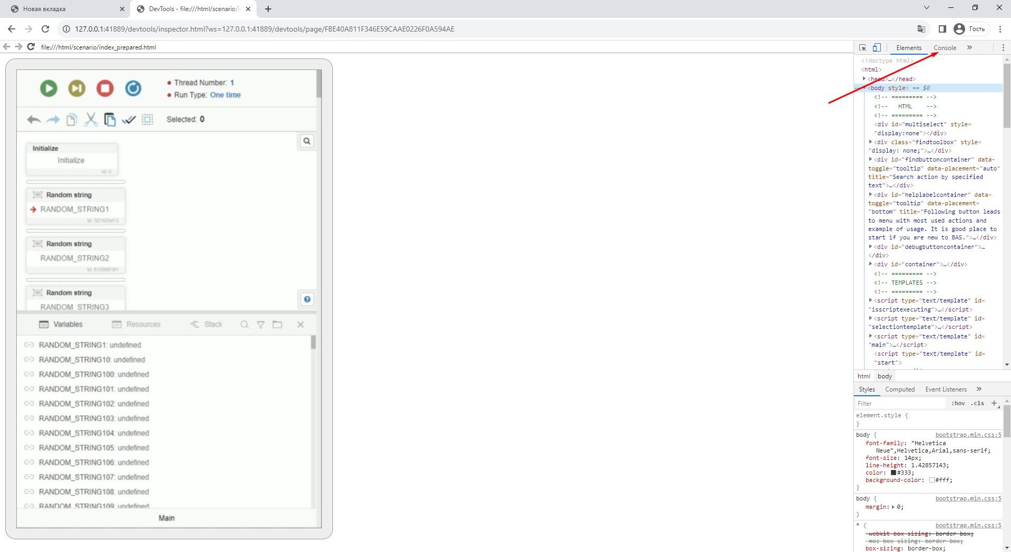Switch to the Console tab

point(945,48)
